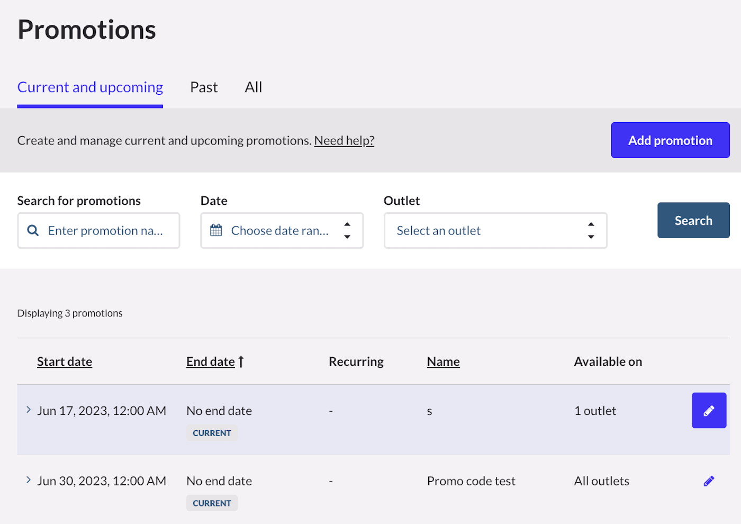
Task: Click the magnifier icon in promotion search
Action: [33, 231]
